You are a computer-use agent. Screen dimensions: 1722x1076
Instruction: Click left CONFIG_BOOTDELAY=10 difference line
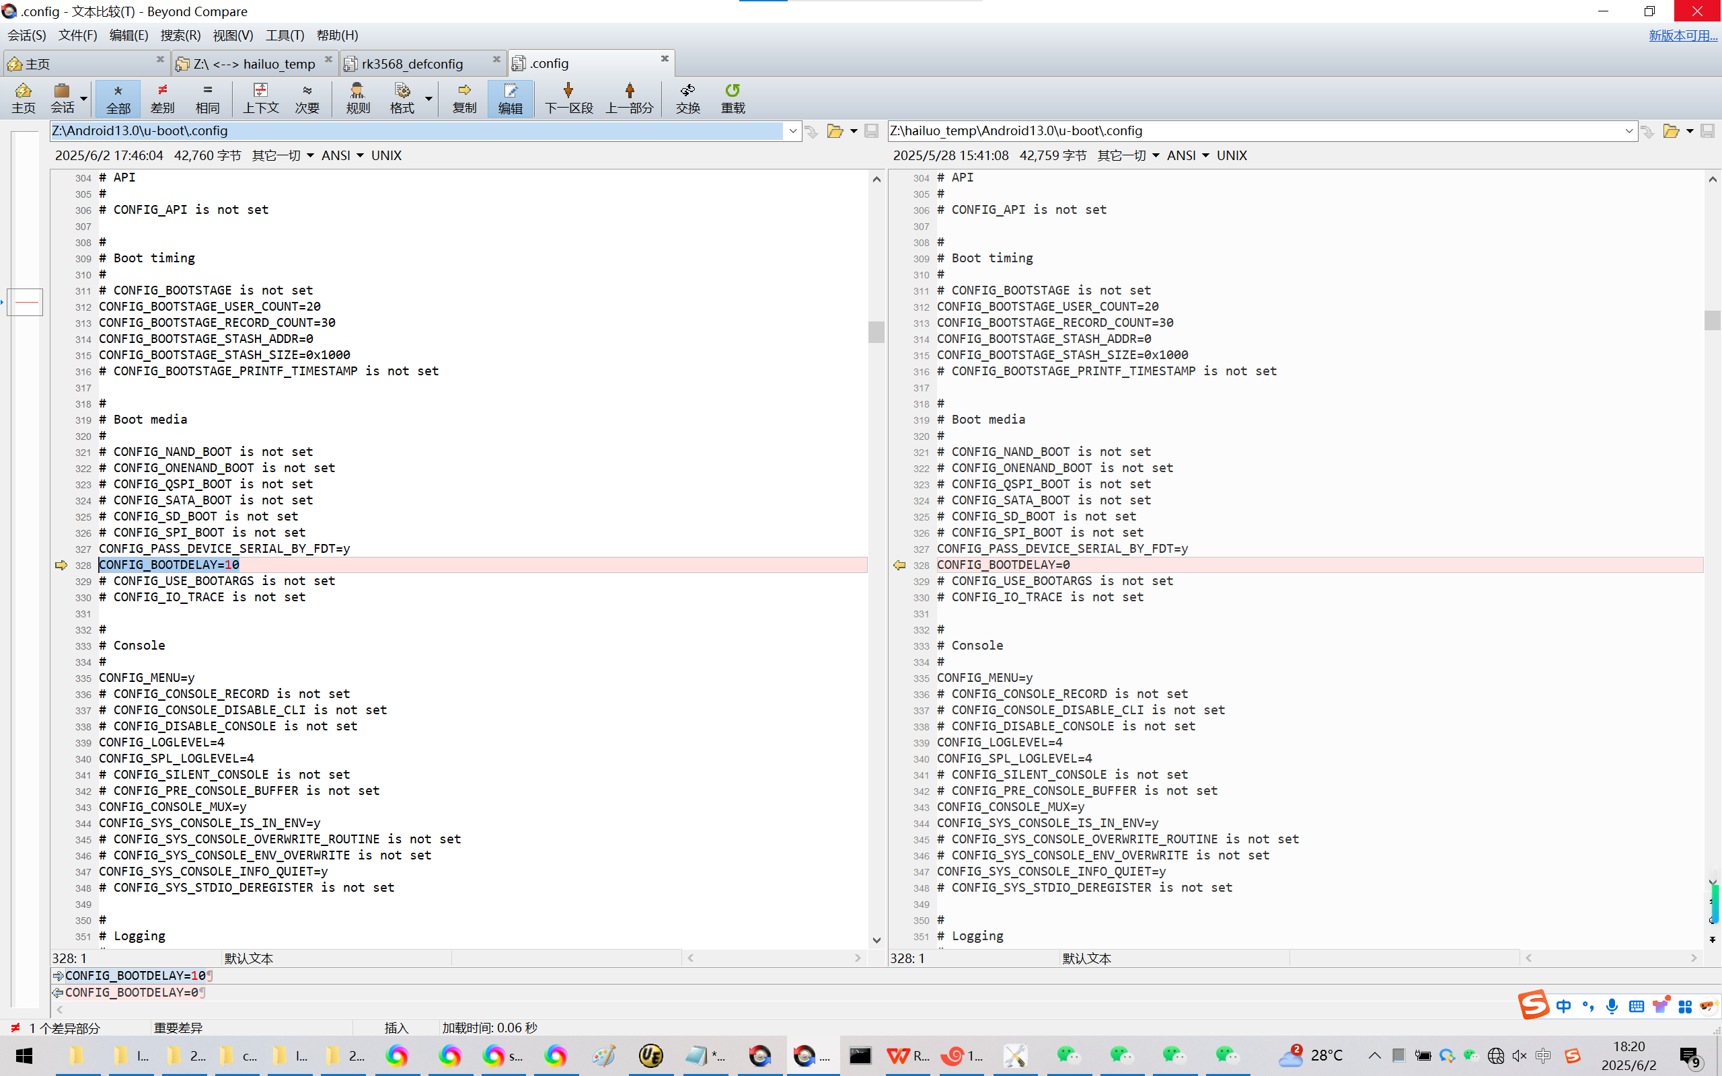coord(170,565)
